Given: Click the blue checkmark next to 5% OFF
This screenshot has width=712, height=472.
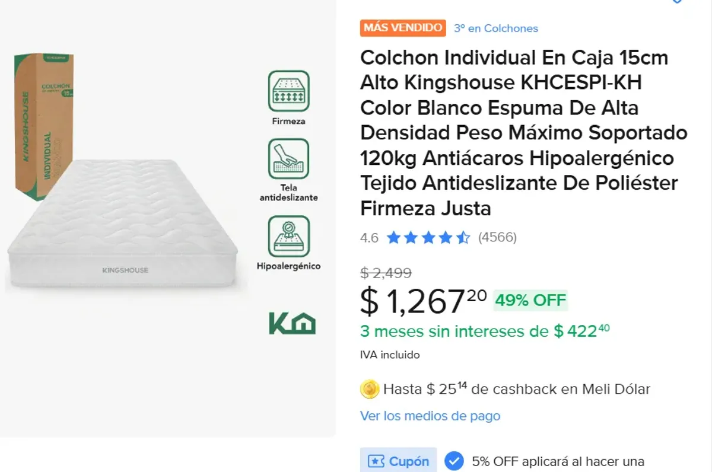Looking at the screenshot, I should [454, 461].
